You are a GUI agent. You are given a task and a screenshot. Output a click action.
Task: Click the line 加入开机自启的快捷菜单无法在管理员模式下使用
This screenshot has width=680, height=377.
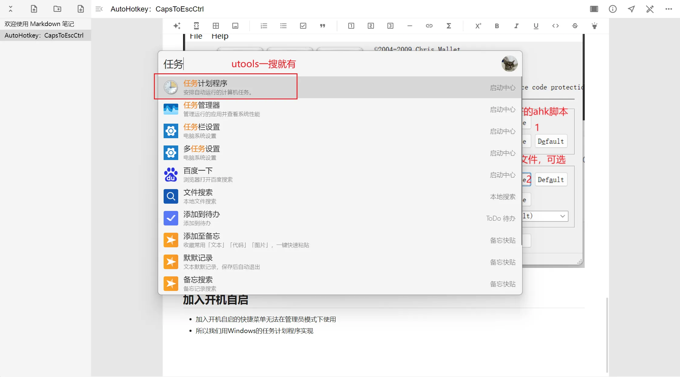coord(266,319)
